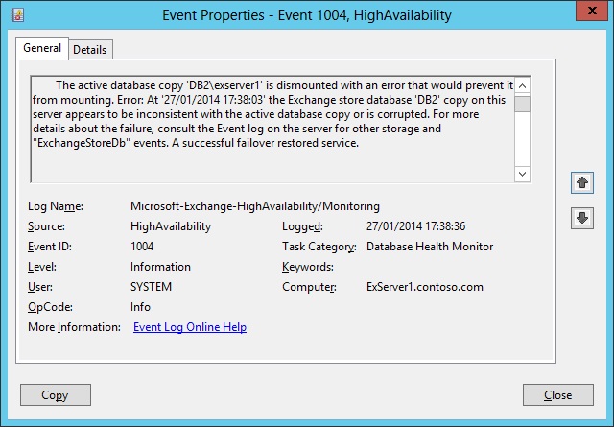Click the User field showing SYSTEM
Image resolution: width=614 pixels, height=427 pixels.
click(x=152, y=287)
